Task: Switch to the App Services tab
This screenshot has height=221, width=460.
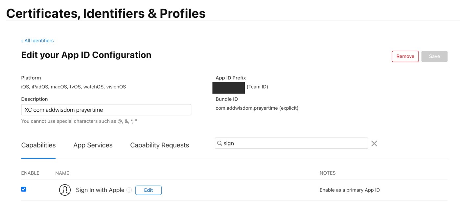Action: click(x=93, y=145)
